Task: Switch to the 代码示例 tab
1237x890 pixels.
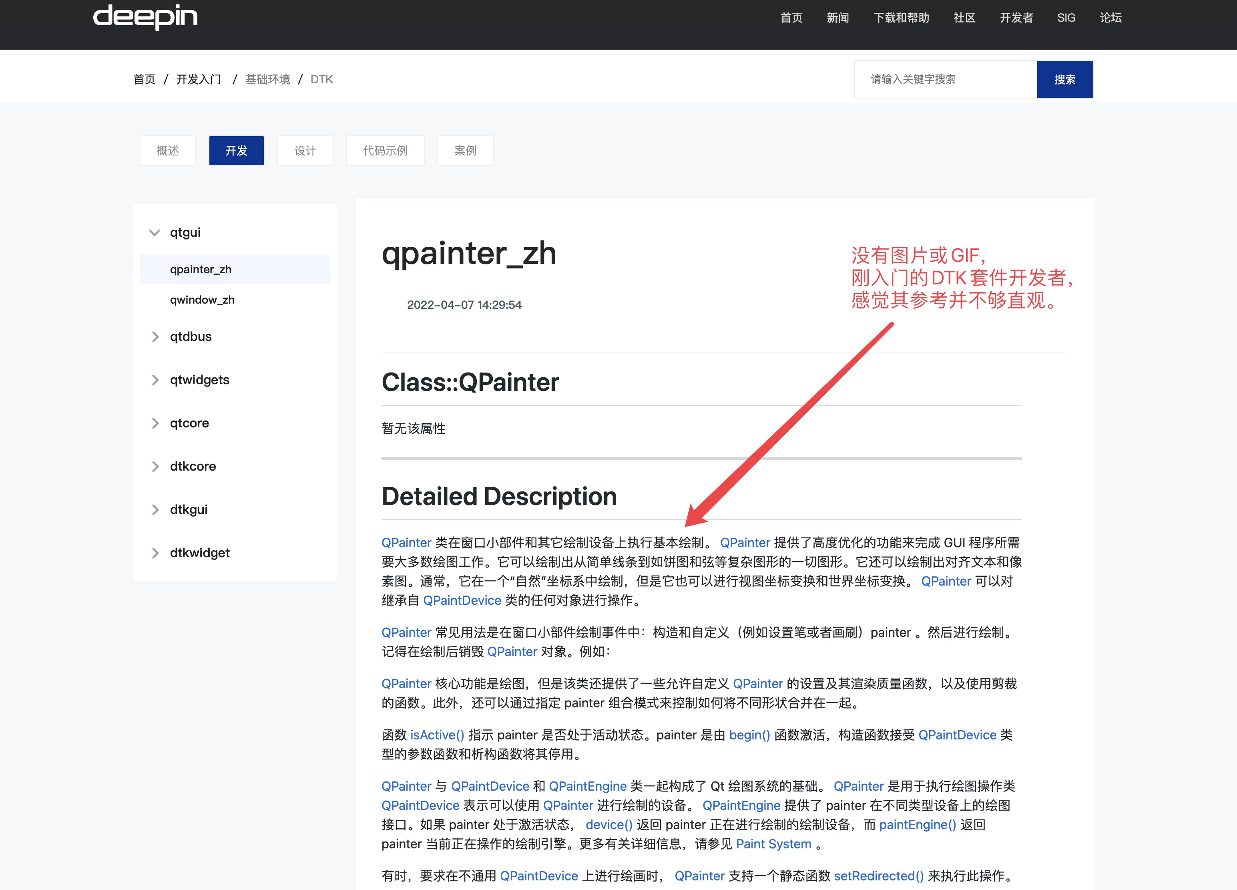Action: coord(385,151)
